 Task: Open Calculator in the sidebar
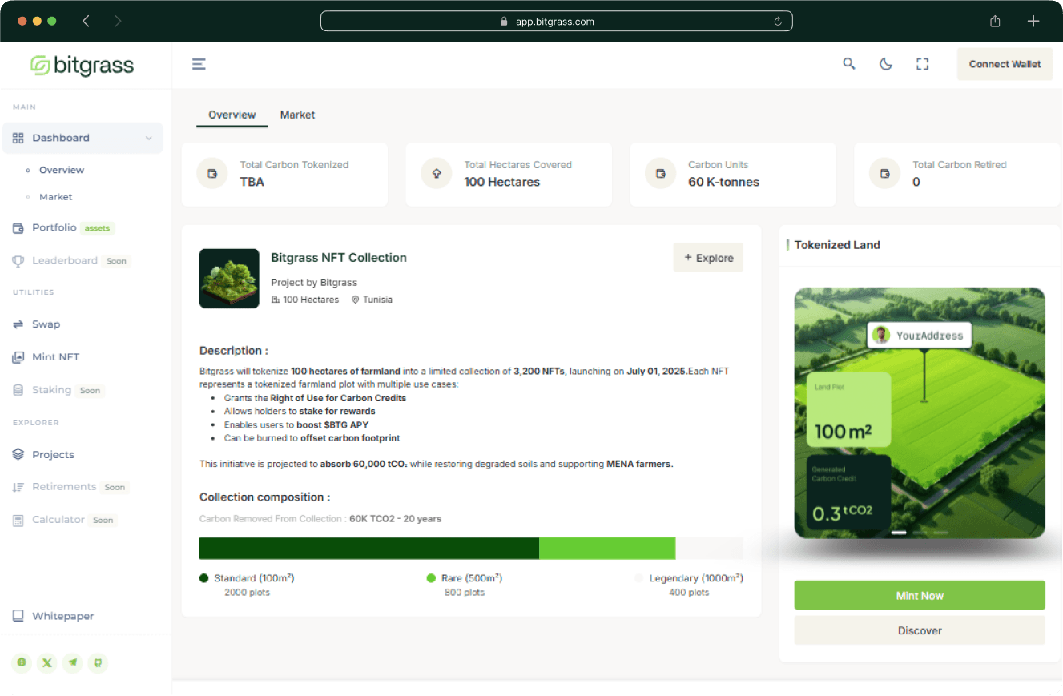[x=58, y=520]
